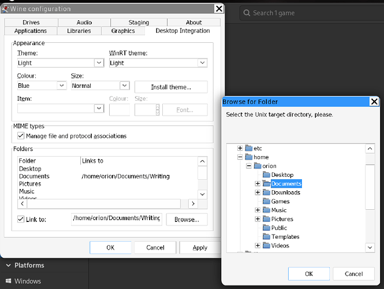Open the WinRT theme dropdown
This screenshot has height=289, width=384.
pos(202,63)
